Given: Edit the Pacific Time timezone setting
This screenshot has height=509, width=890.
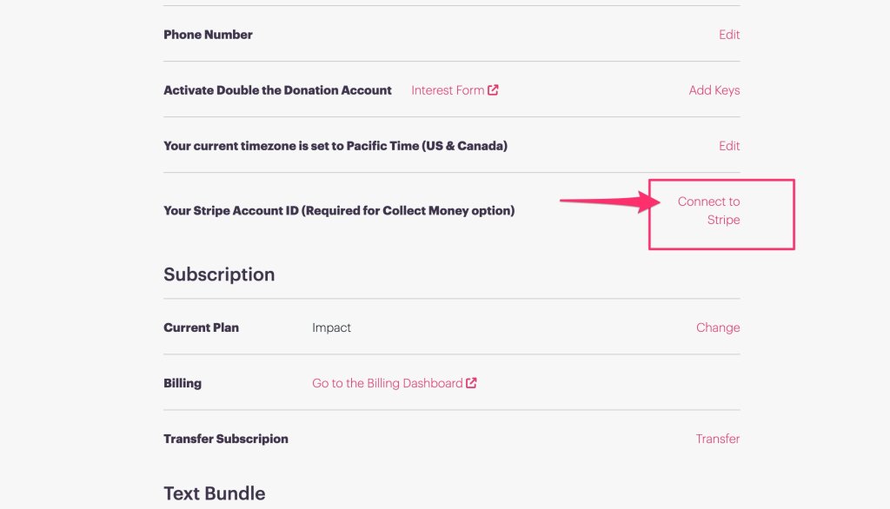Looking at the screenshot, I should click(729, 146).
